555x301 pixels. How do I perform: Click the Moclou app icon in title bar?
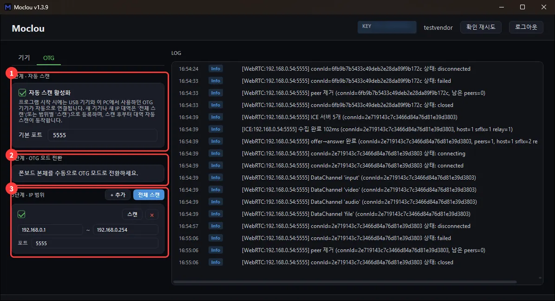[x=7, y=7]
